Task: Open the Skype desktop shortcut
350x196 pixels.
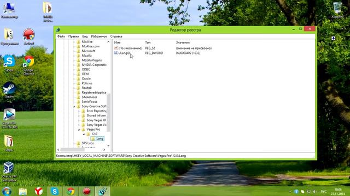Action: [x=9, y=63]
